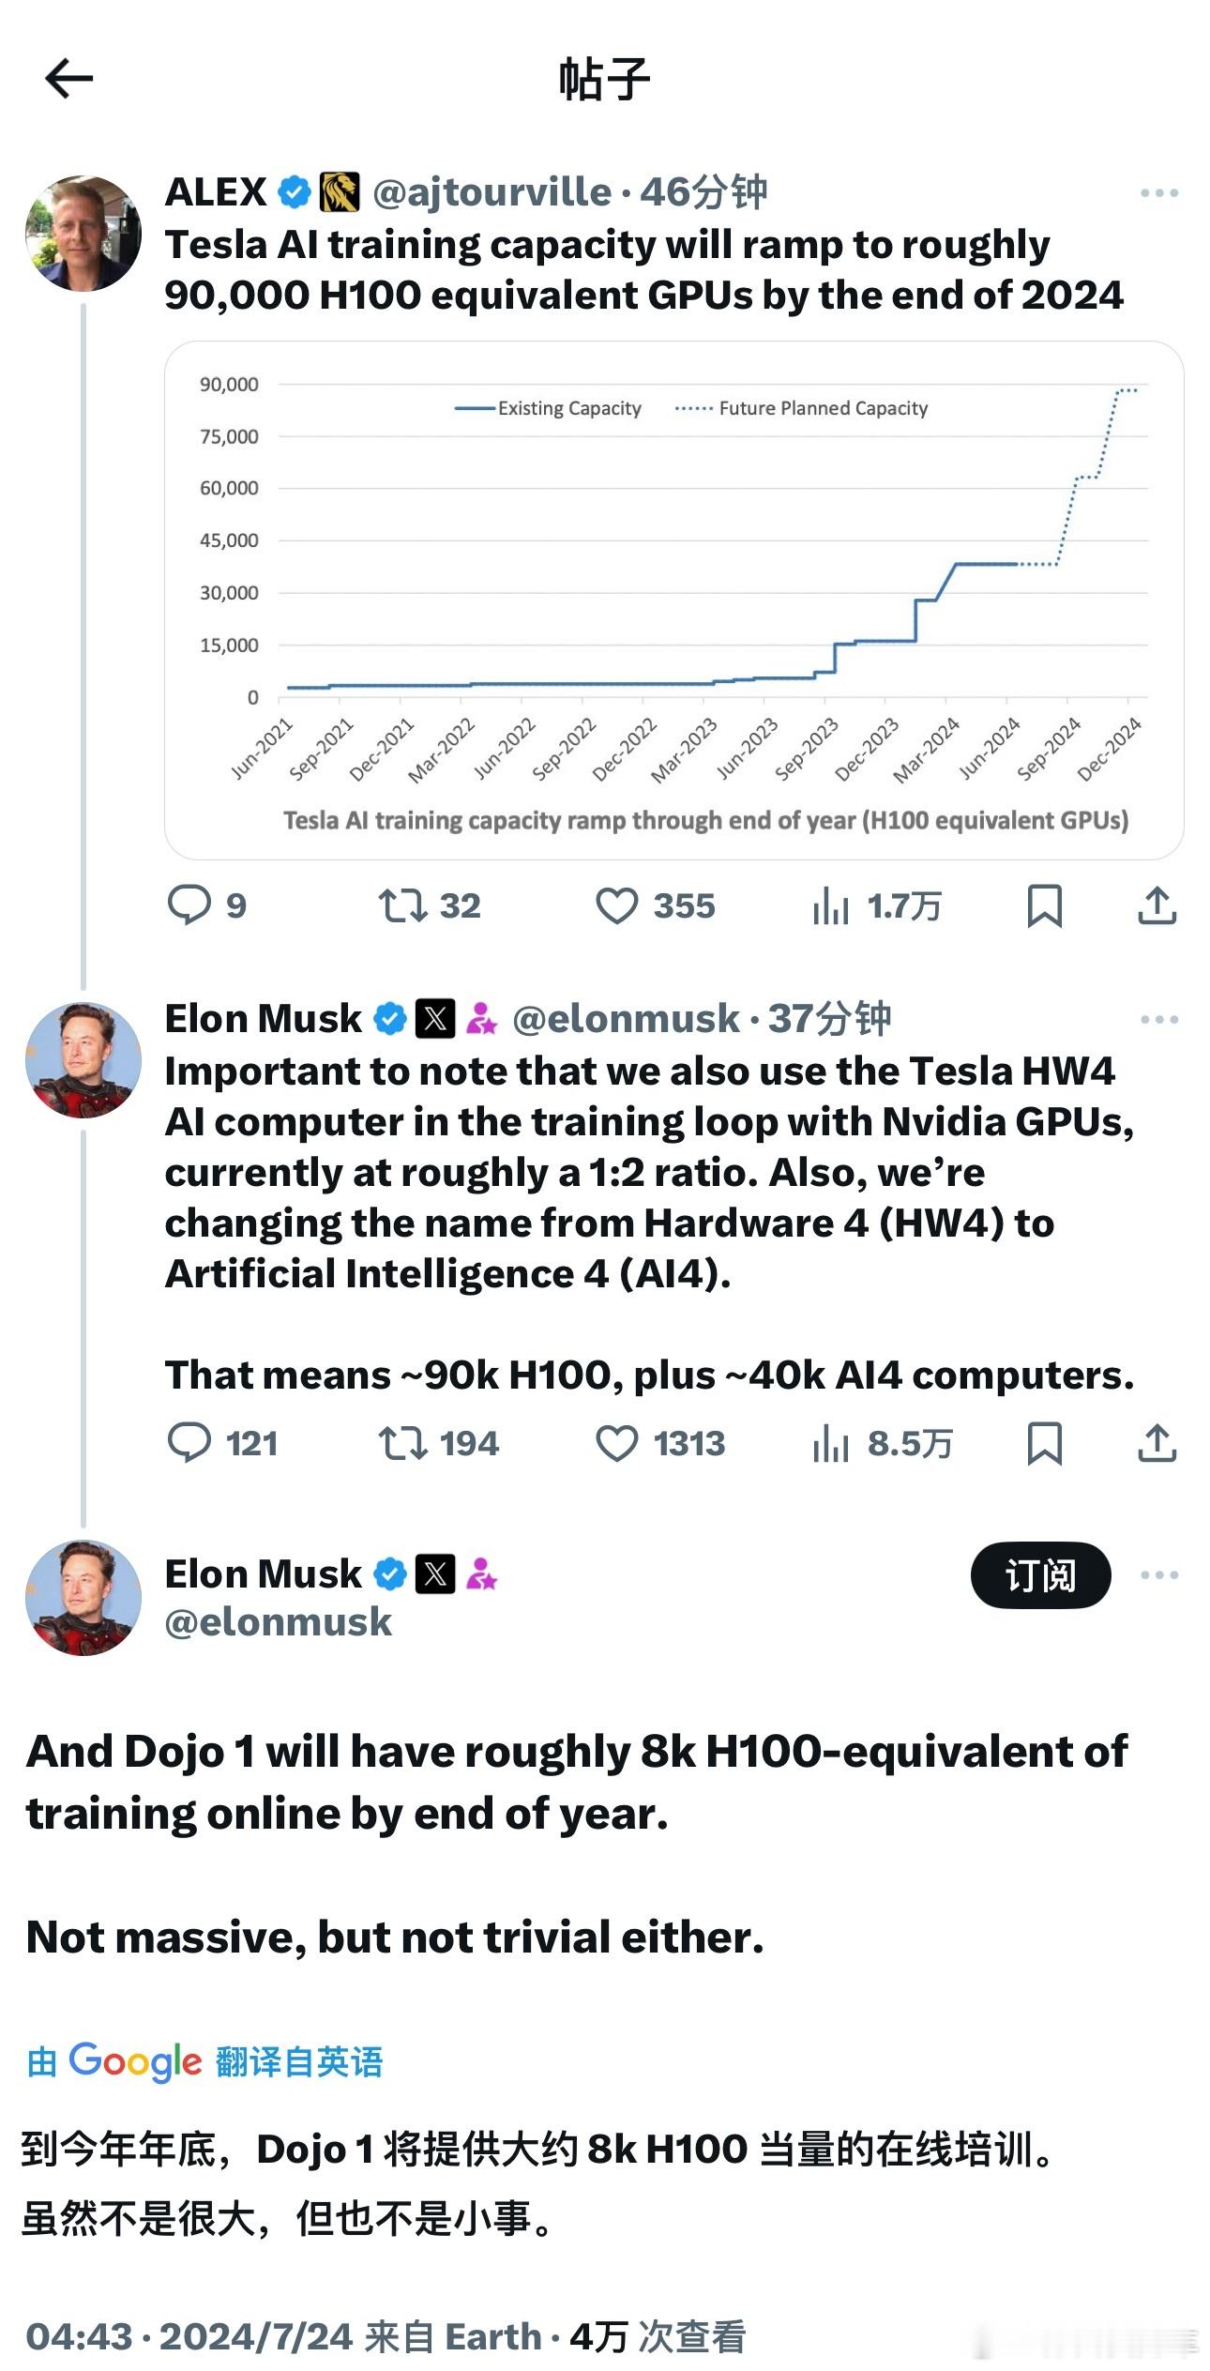Like Elon Musk's post with 1313 likes
The height and width of the screenshot is (2371, 1210).
point(617,1443)
